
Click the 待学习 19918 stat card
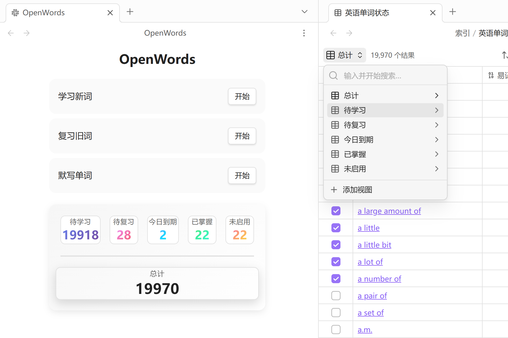coord(81,230)
